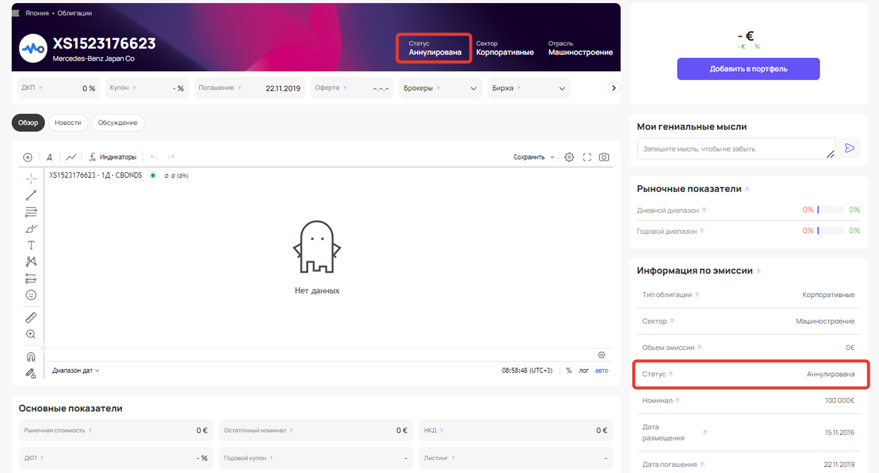Viewport: 879px width, 473px height.
Task: Enter fullscreen chart mode
Action: coord(587,157)
